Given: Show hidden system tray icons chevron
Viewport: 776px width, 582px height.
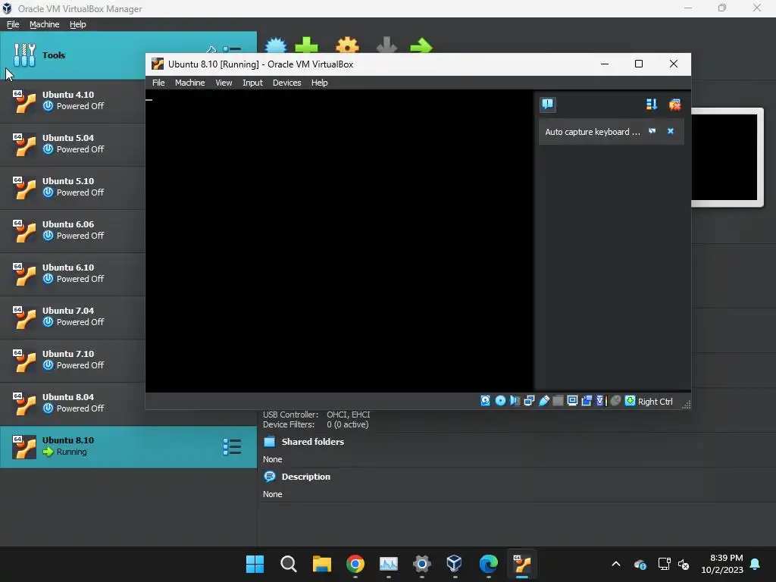Looking at the screenshot, I should tap(615, 564).
